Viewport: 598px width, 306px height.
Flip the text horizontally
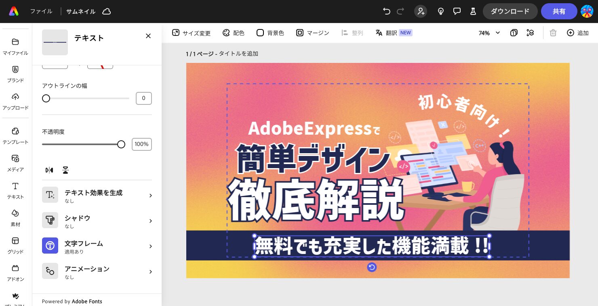coord(49,170)
